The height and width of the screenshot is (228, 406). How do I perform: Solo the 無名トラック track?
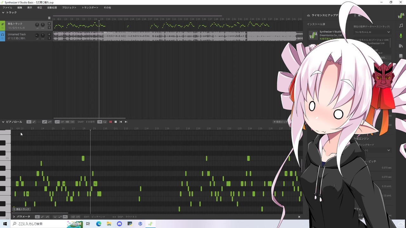pyautogui.click(x=49, y=28)
